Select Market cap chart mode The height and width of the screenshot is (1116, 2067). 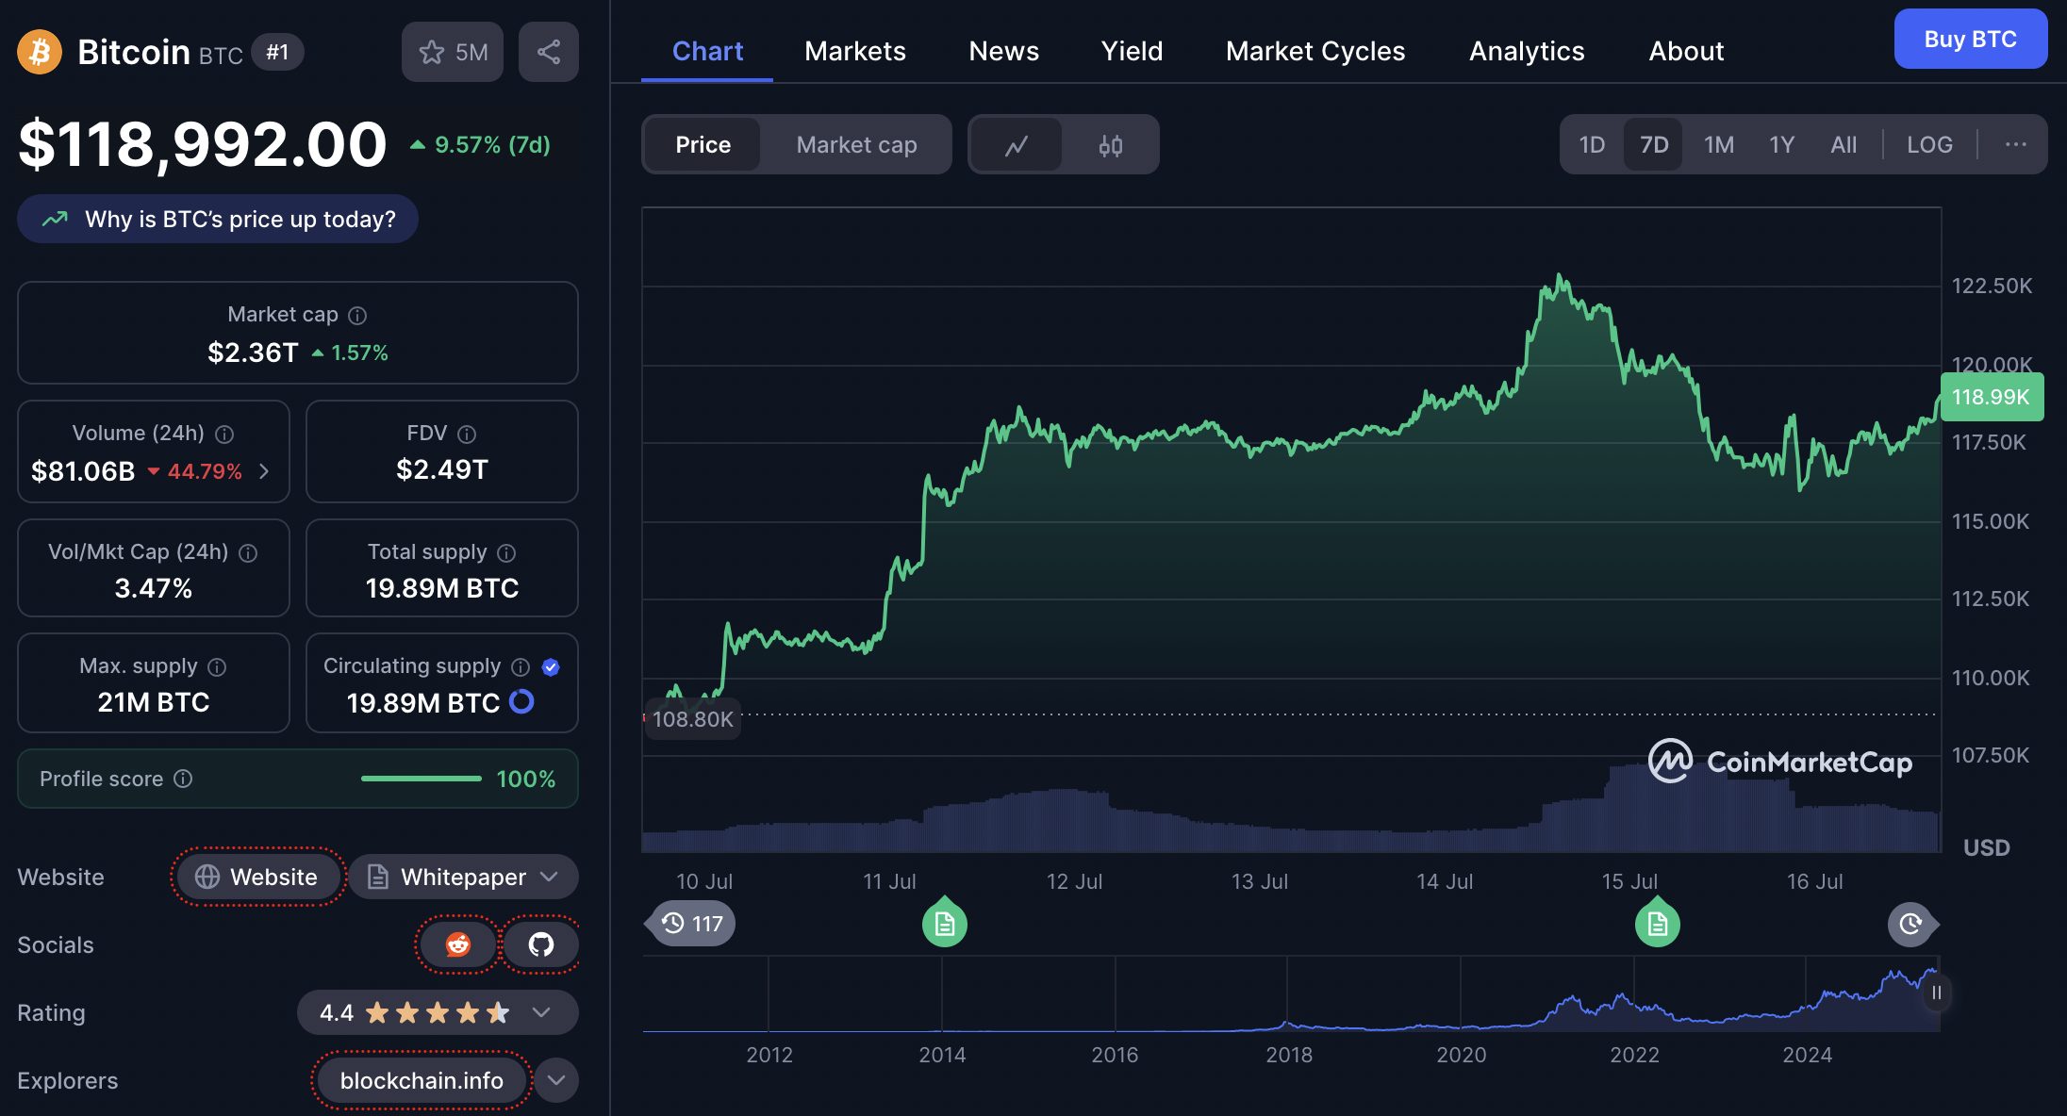pyautogui.click(x=856, y=145)
